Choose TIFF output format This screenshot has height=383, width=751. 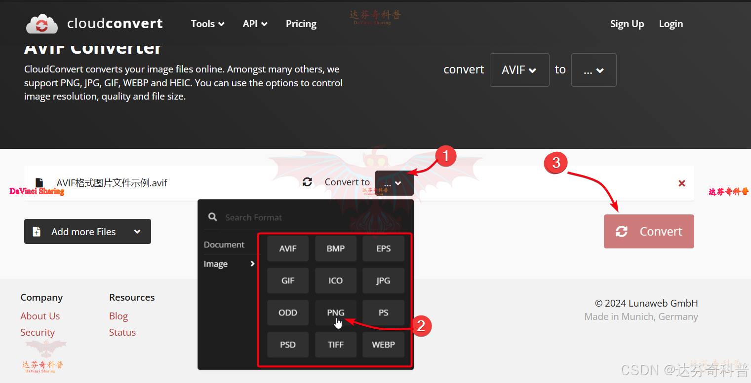(336, 345)
